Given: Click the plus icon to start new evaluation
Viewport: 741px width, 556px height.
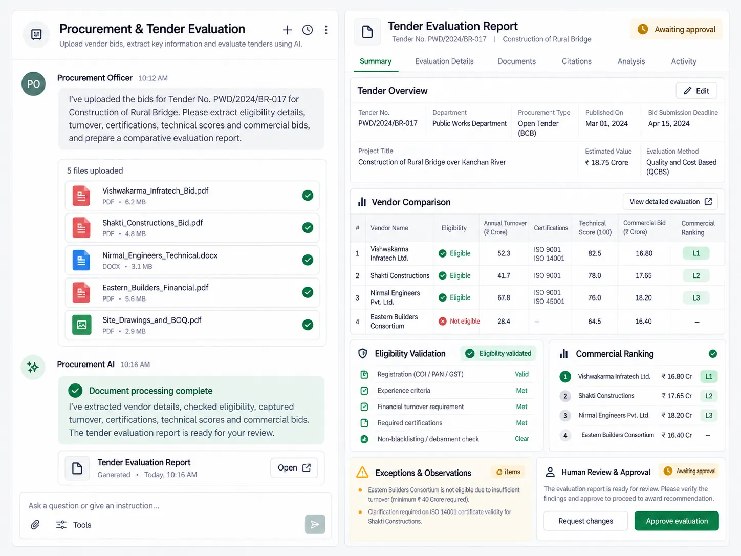Looking at the screenshot, I should click(288, 30).
